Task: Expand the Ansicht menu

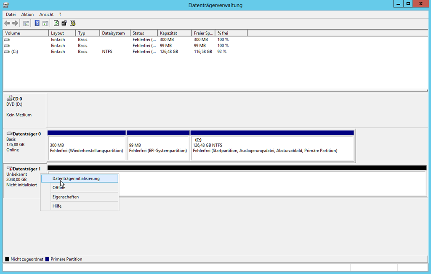Action: 46,14
